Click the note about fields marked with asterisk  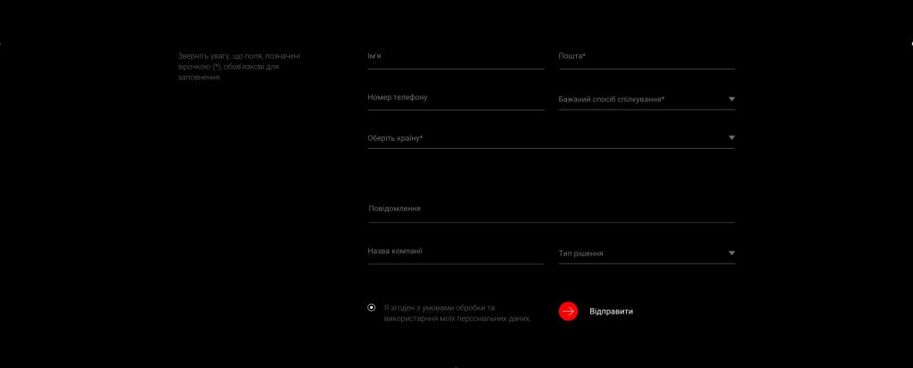(239, 67)
